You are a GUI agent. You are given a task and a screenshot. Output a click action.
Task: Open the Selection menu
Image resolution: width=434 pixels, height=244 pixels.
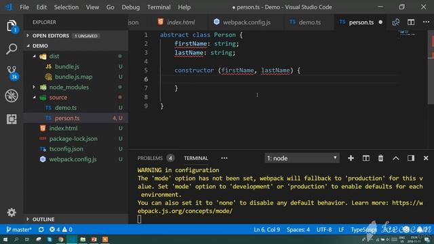click(66, 7)
